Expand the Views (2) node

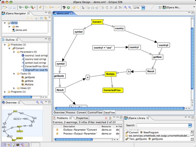(14, 88)
